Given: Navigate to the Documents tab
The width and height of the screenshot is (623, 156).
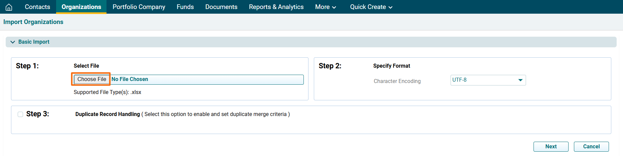Looking at the screenshot, I should pyautogui.click(x=221, y=7).
